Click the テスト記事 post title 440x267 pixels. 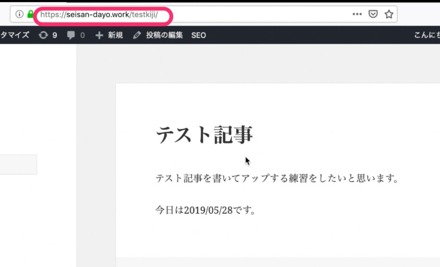pyautogui.click(x=205, y=135)
